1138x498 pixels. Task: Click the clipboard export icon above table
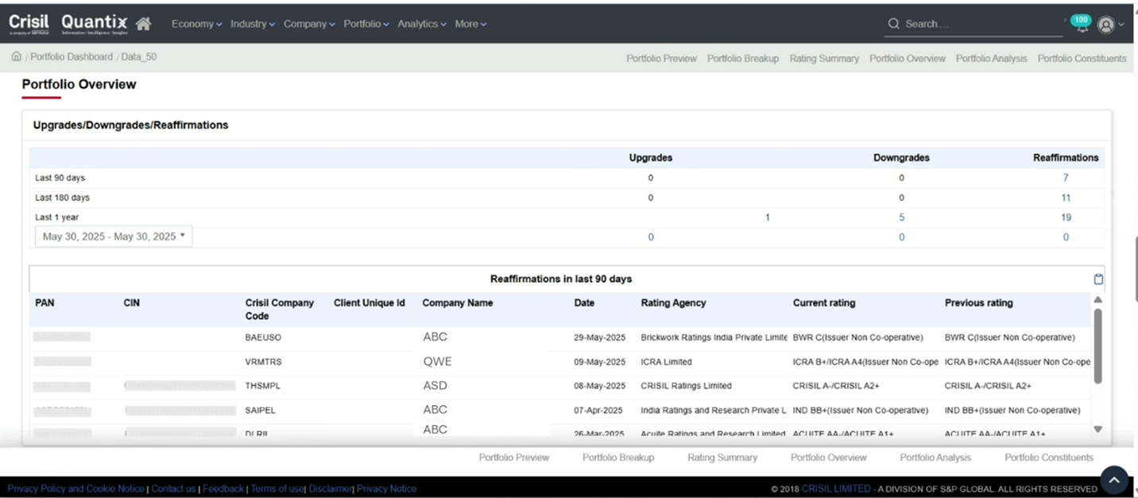tap(1098, 279)
